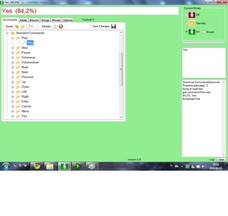Select the Off mode radio button
Image resolution: width=228 pixels, height=216 pixels.
click(186, 15)
